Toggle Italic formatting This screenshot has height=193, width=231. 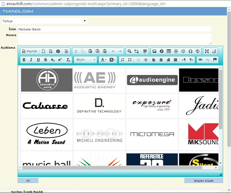[x=31, y=60]
